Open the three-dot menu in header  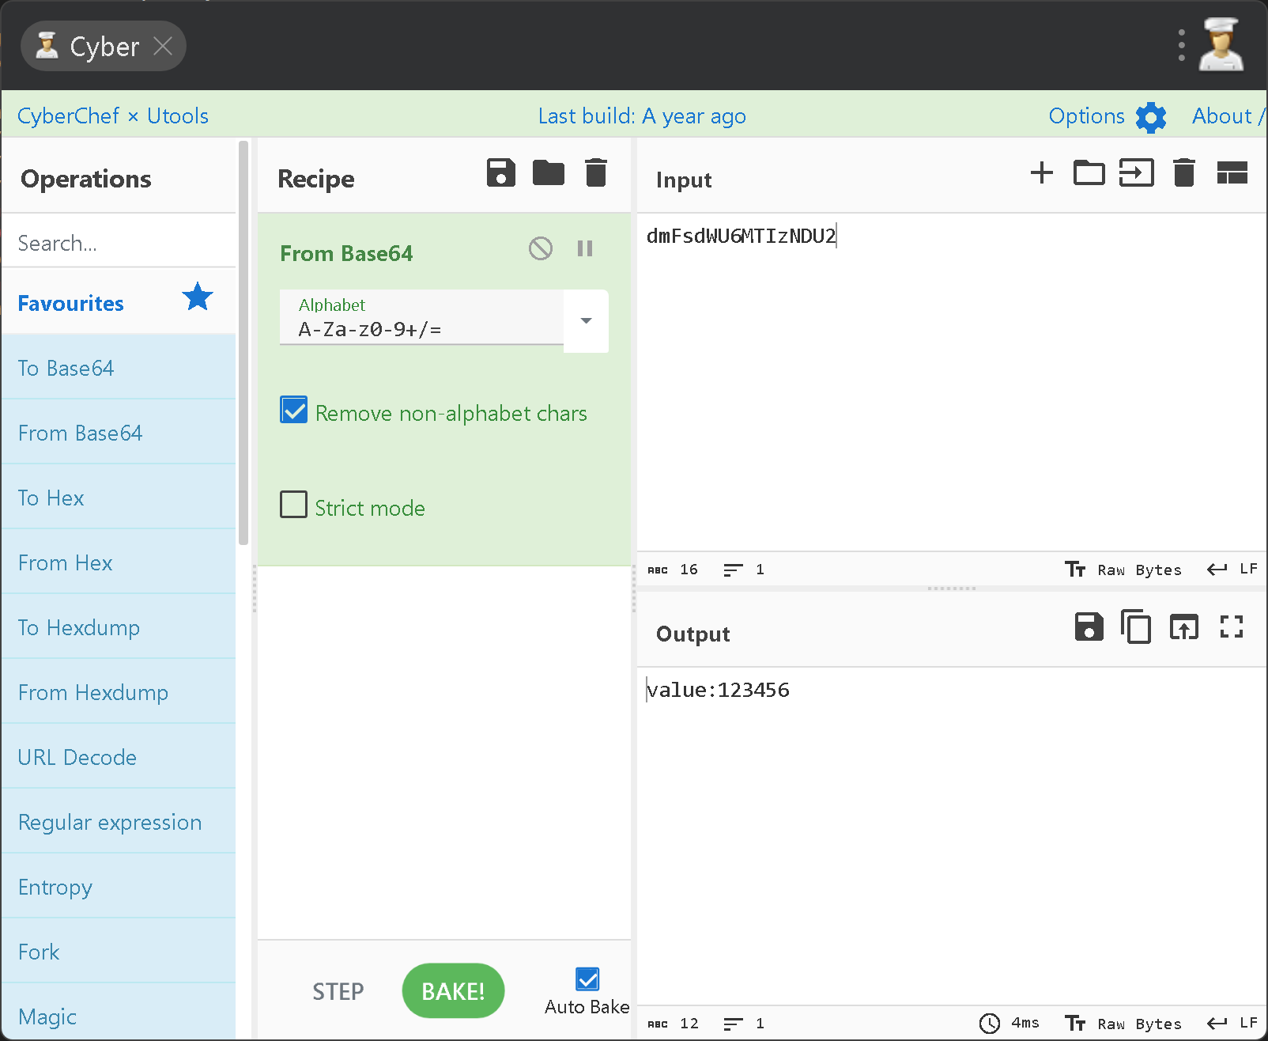1181,46
